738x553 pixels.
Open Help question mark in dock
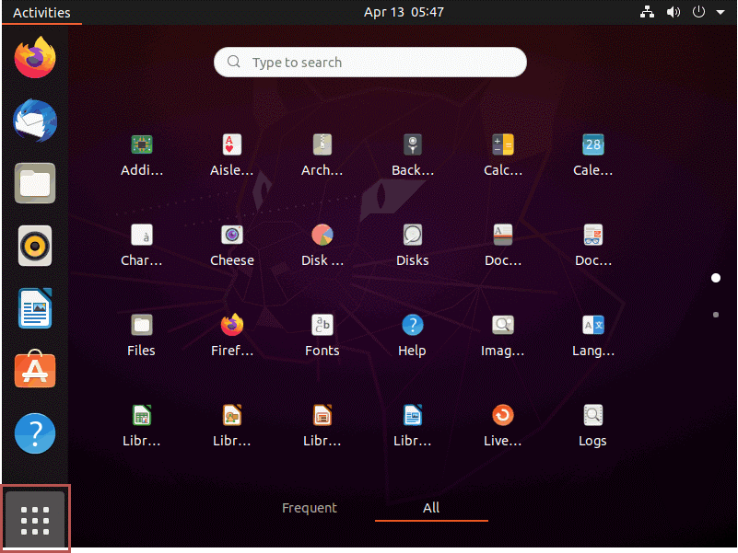coord(35,433)
